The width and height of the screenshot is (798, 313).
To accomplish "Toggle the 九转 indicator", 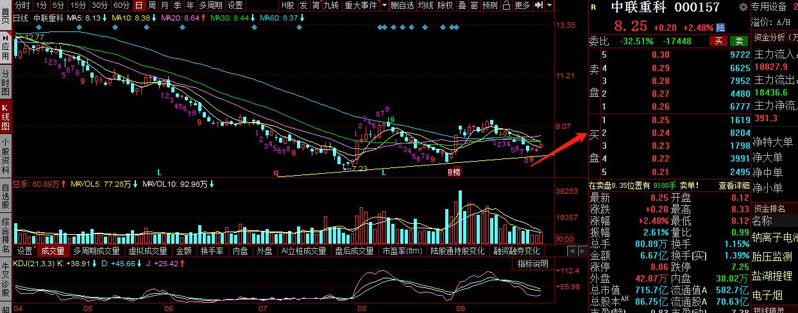I will 332,6.
